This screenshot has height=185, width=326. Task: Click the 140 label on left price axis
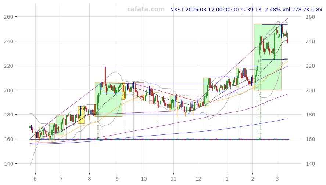[18, 164]
